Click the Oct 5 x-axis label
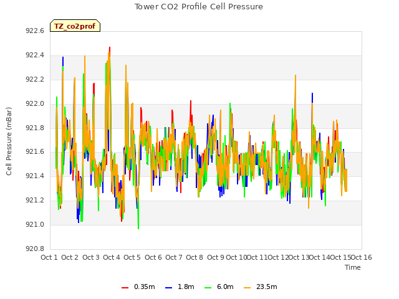 pos(132,257)
